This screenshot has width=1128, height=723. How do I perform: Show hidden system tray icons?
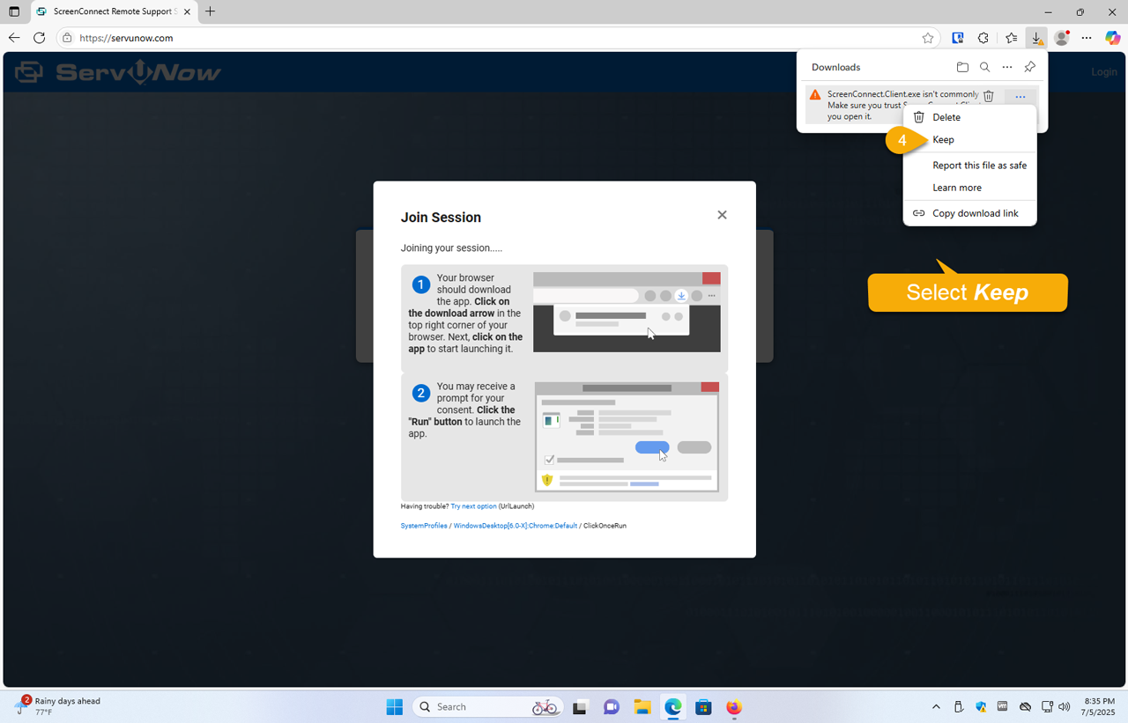[x=936, y=707]
